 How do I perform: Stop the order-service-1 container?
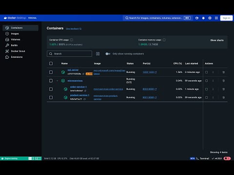[x=206, y=89]
